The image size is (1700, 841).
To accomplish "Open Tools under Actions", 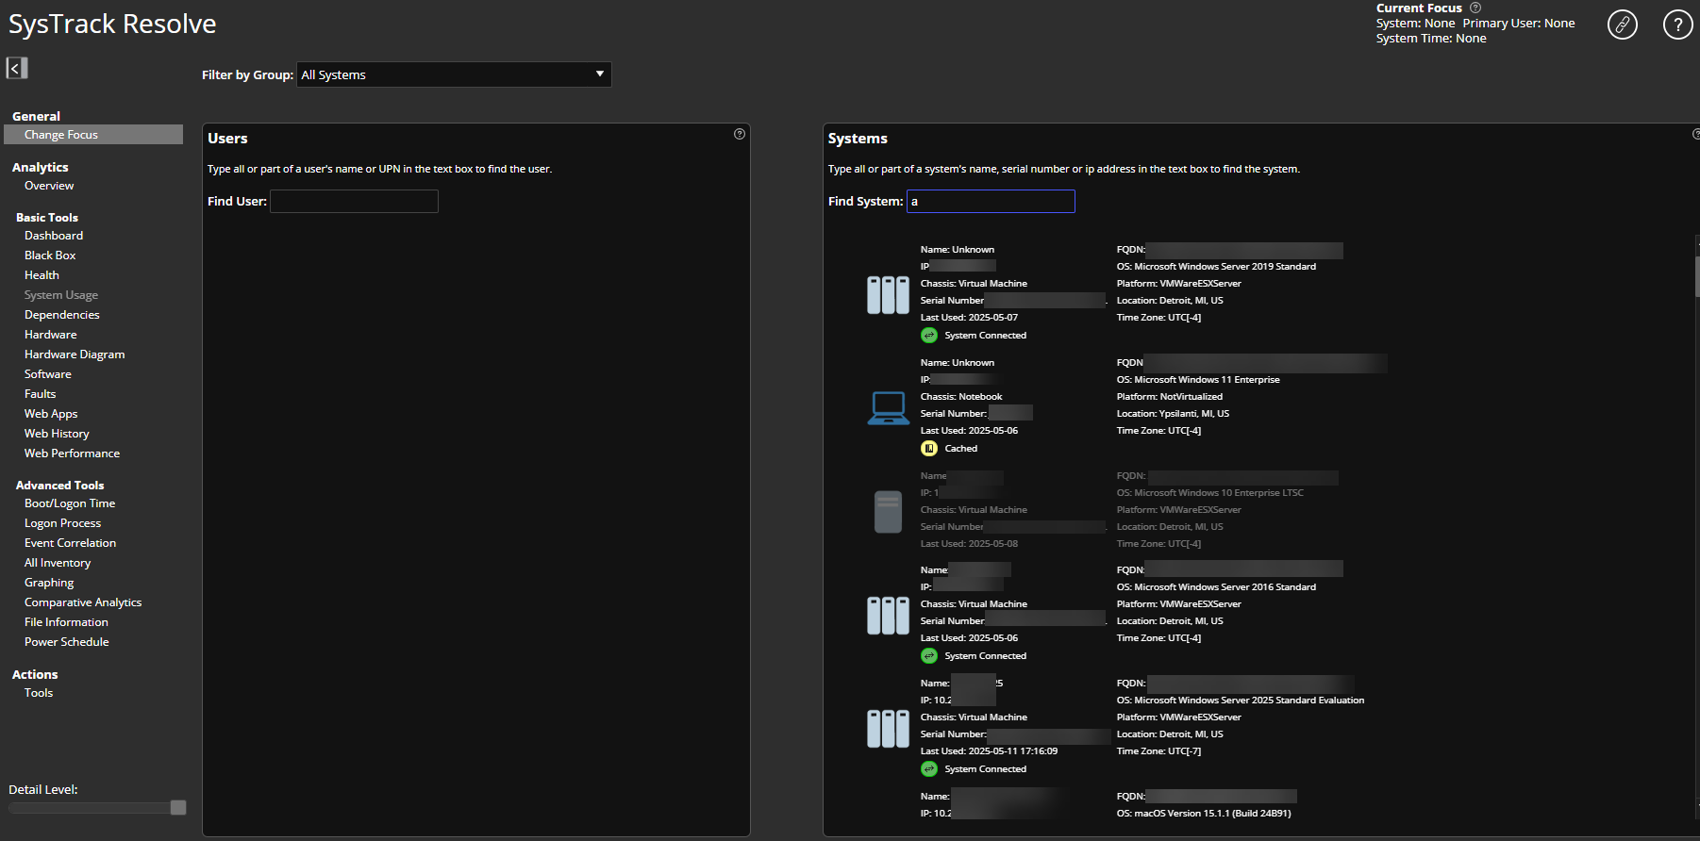I will point(39,693).
